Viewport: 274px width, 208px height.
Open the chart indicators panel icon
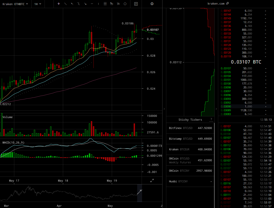[136, 4]
